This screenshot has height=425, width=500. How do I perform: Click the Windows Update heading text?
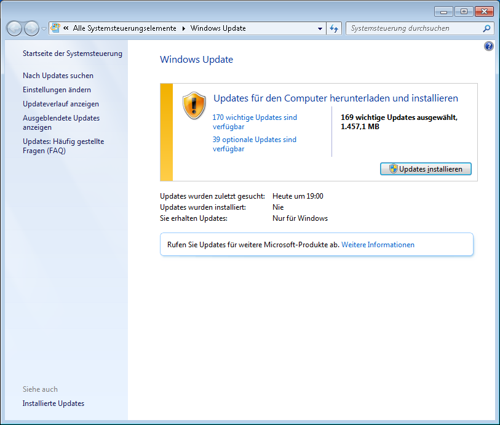pyautogui.click(x=196, y=60)
